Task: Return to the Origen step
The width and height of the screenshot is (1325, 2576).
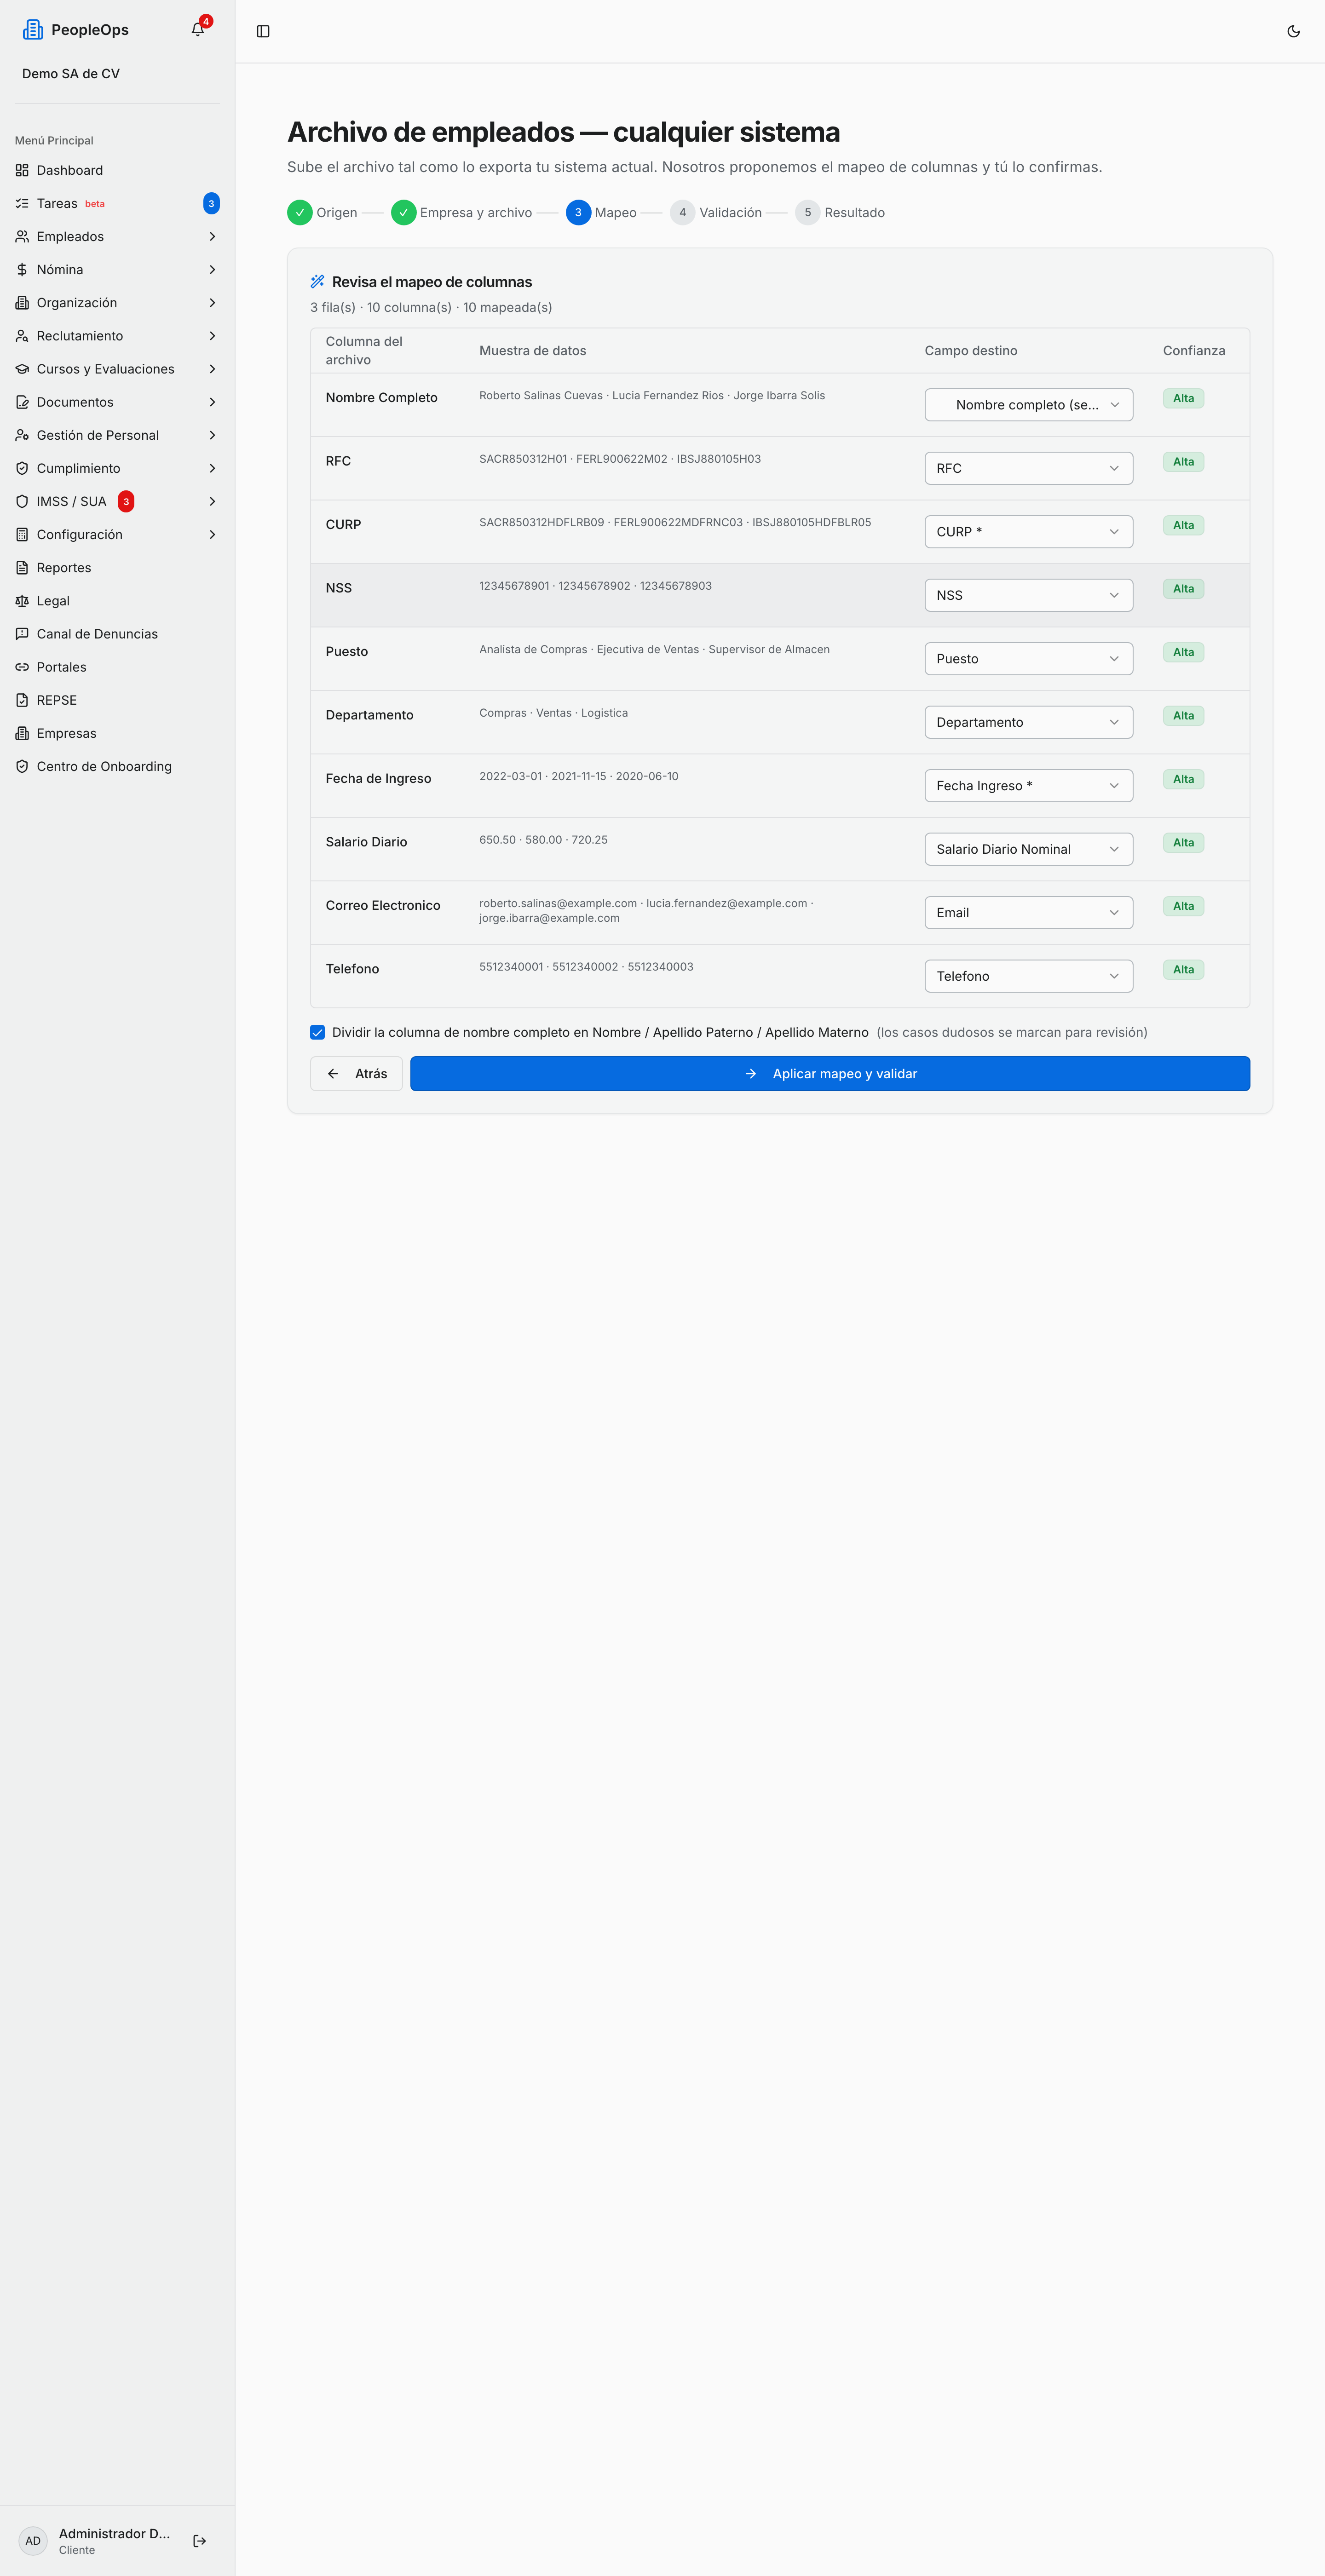Action: [322, 212]
